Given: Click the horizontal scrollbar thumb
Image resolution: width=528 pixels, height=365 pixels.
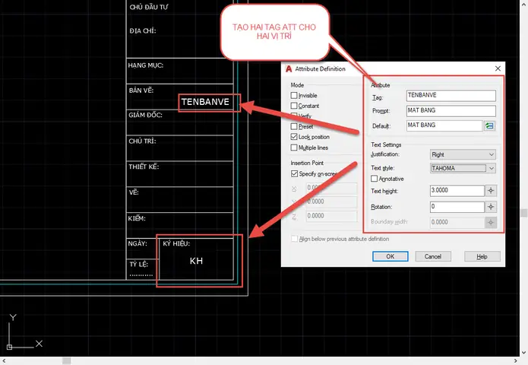Looking at the screenshot, I should click(x=67, y=361).
